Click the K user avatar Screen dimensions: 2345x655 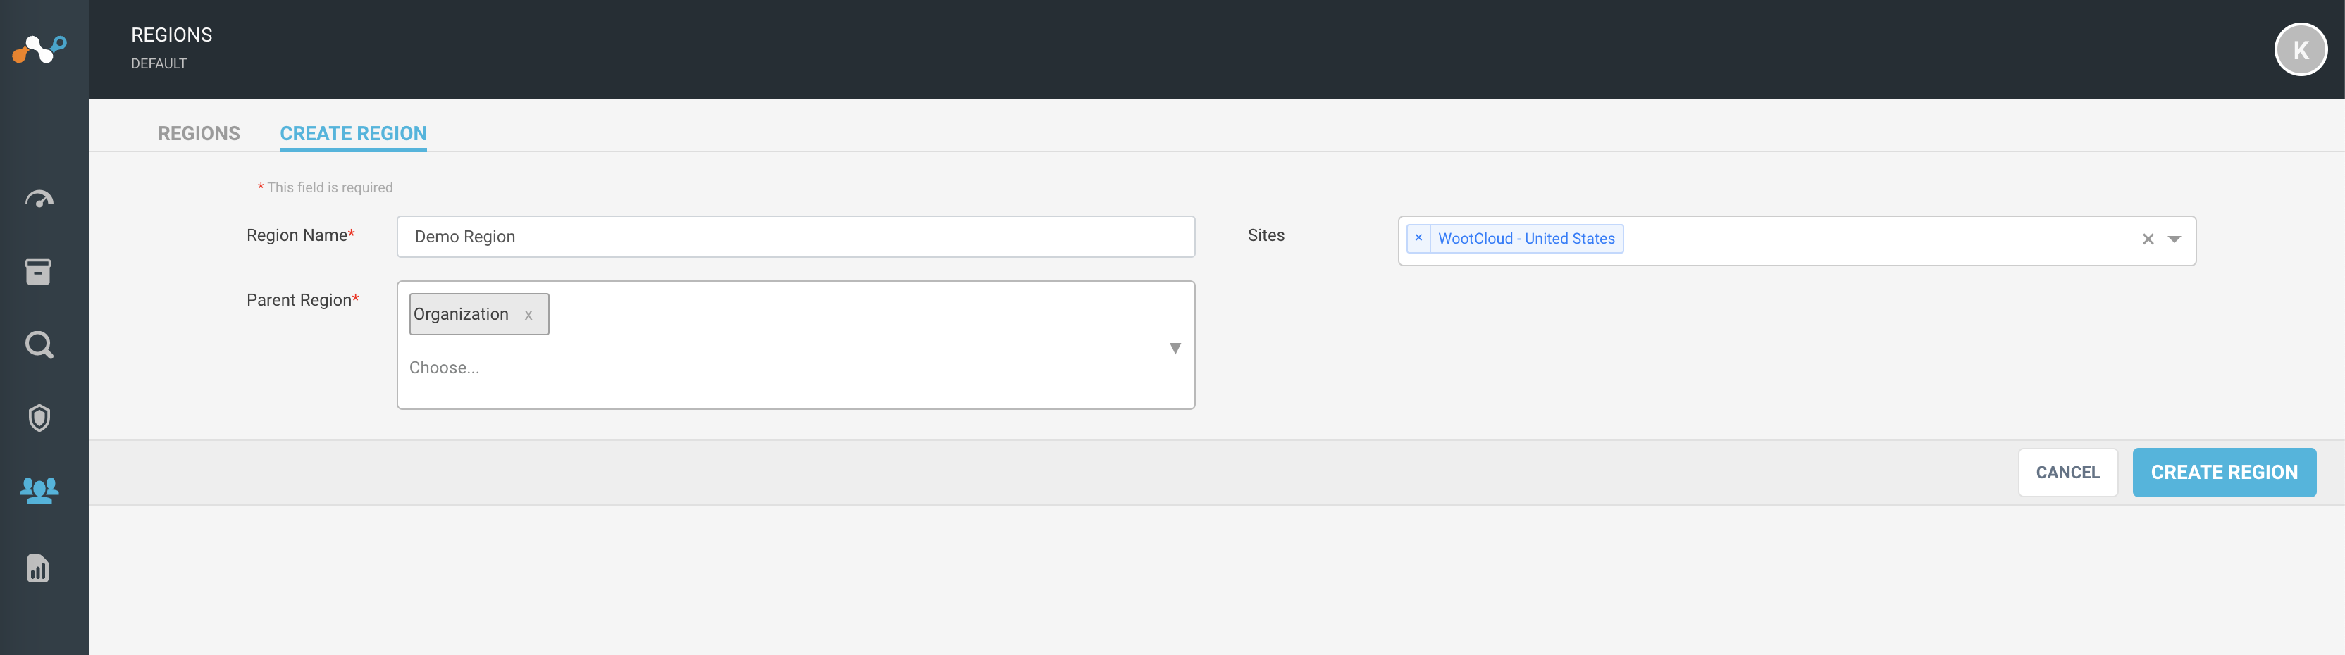click(2301, 50)
